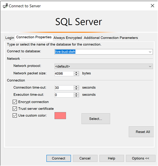This screenshot has height=166, width=158.
Task: Open the Always Encrypted tab
Action: point(68,38)
